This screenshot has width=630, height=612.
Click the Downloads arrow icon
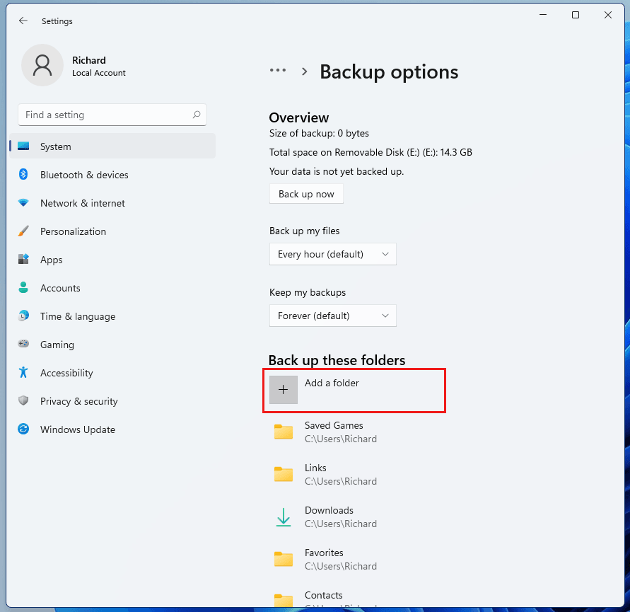click(x=284, y=517)
